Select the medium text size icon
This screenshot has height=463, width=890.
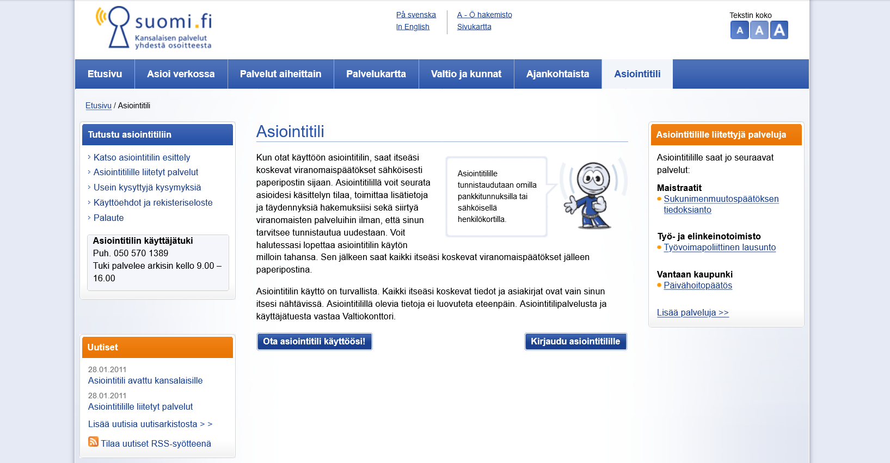[759, 30]
